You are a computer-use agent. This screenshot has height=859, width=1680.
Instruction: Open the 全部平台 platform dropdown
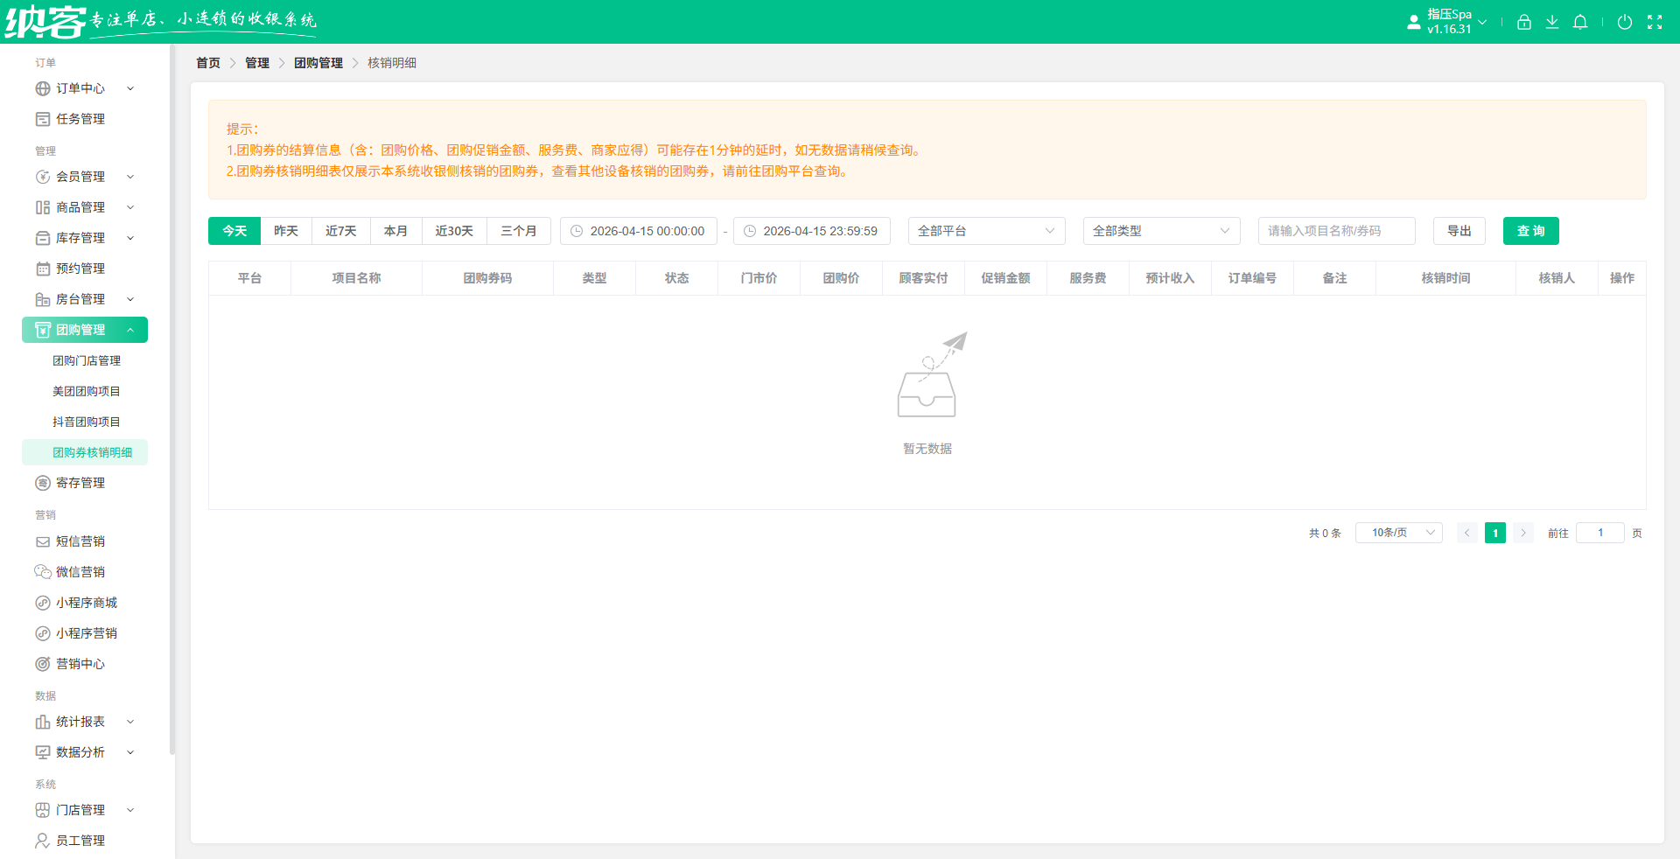(986, 231)
